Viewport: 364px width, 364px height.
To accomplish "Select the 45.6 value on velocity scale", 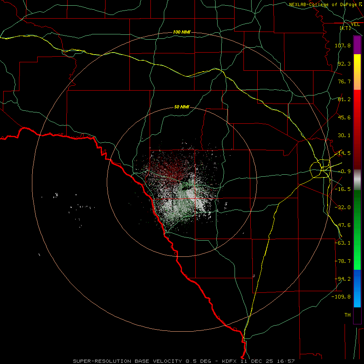I will coord(344,117).
